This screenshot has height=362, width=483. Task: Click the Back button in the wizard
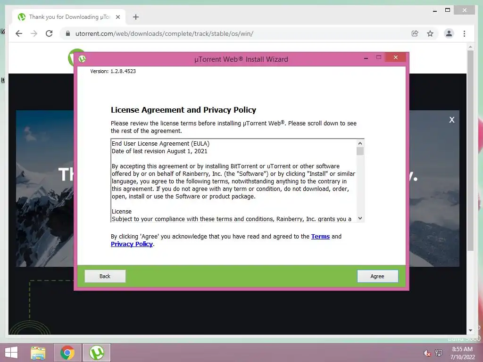pyautogui.click(x=105, y=276)
